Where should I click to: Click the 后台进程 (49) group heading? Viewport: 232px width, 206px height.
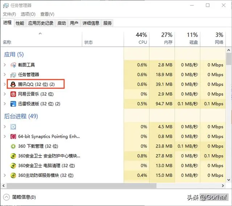click(x=21, y=116)
